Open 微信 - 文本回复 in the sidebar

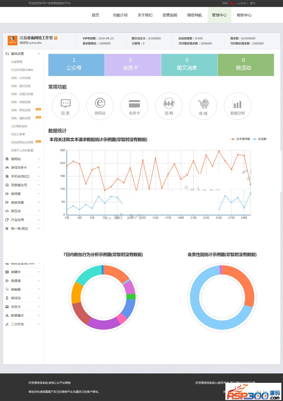[x=21, y=78]
